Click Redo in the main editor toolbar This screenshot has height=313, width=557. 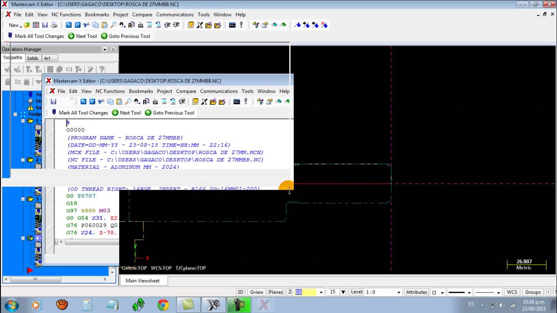[x=77, y=25]
